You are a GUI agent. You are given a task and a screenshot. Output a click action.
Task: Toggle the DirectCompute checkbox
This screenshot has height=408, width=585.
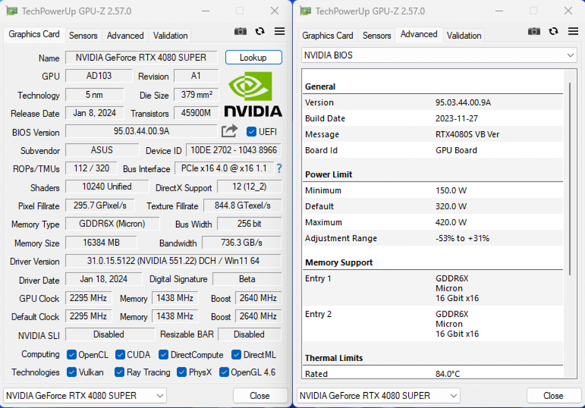click(164, 355)
